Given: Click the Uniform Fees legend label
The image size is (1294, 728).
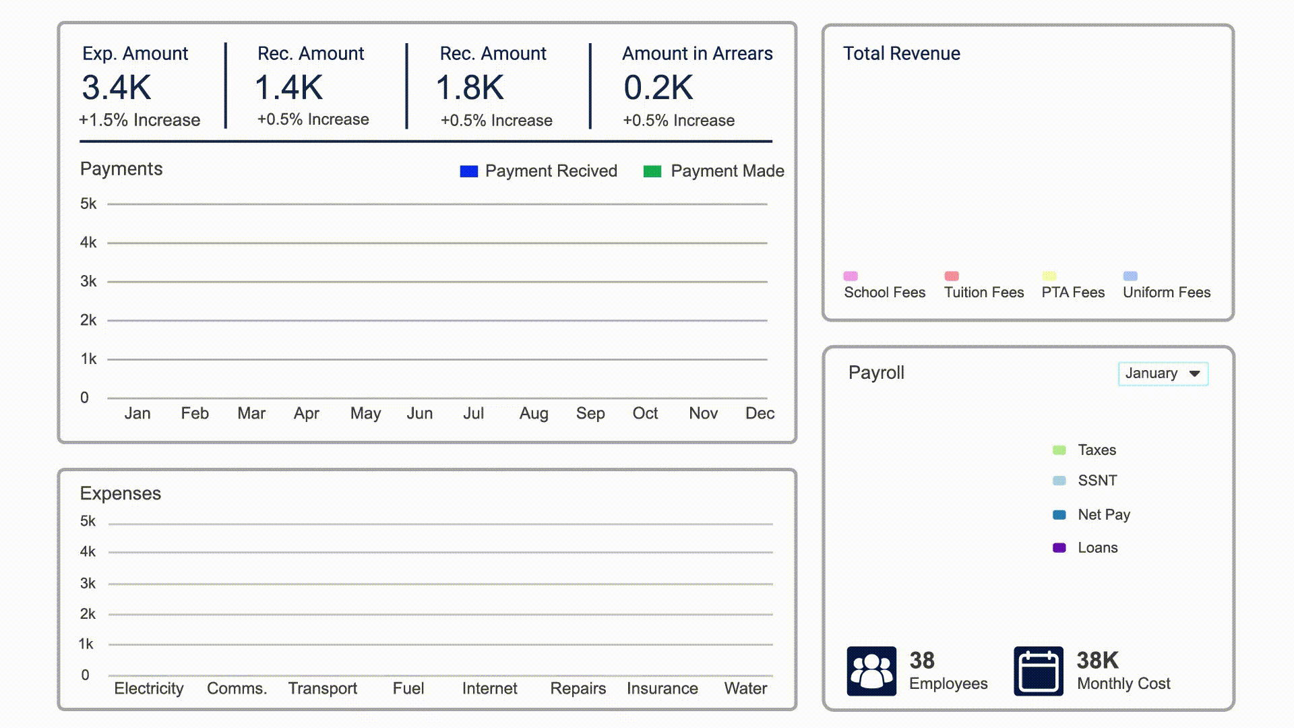Looking at the screenshot, I should click(x=1167, y=293).
